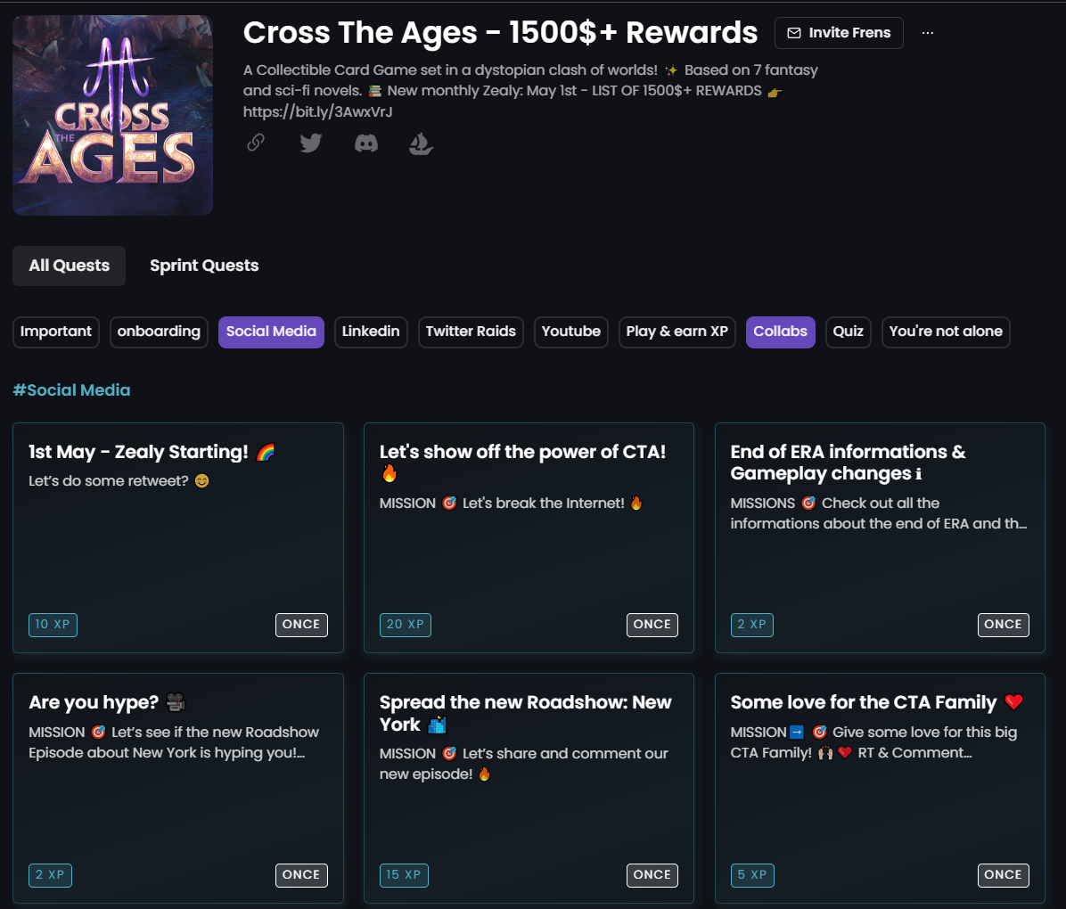Screen dimensions: 1066x909
Task: Open filters via the You're not alone chip
Action: [x=946, y=332]
